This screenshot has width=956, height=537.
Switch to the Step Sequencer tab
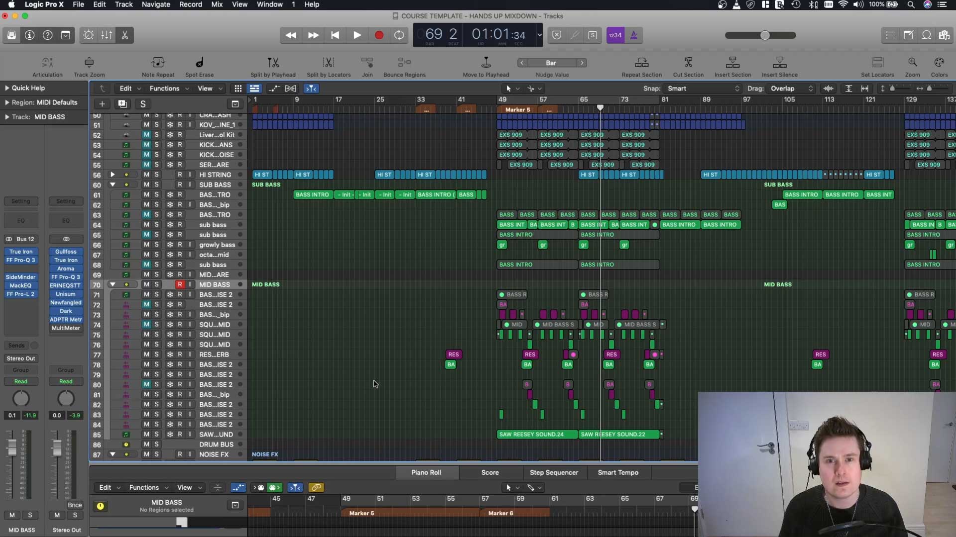coord(554,472)
